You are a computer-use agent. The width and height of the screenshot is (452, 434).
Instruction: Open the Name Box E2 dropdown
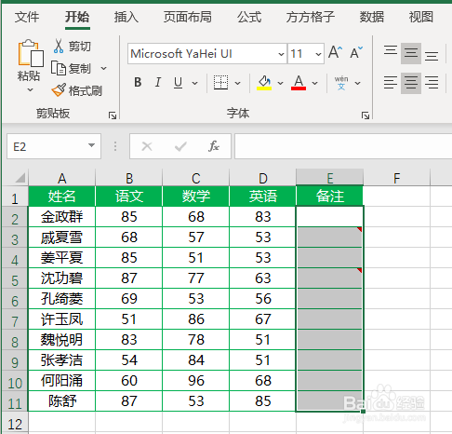pos(91,145)
